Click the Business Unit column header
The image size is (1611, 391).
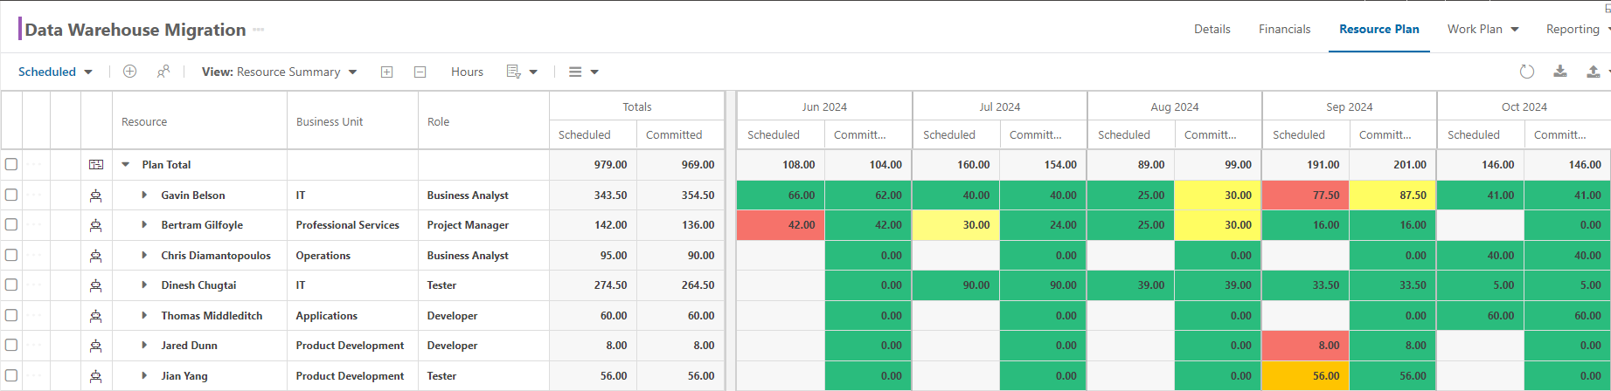tap(352, 121)
